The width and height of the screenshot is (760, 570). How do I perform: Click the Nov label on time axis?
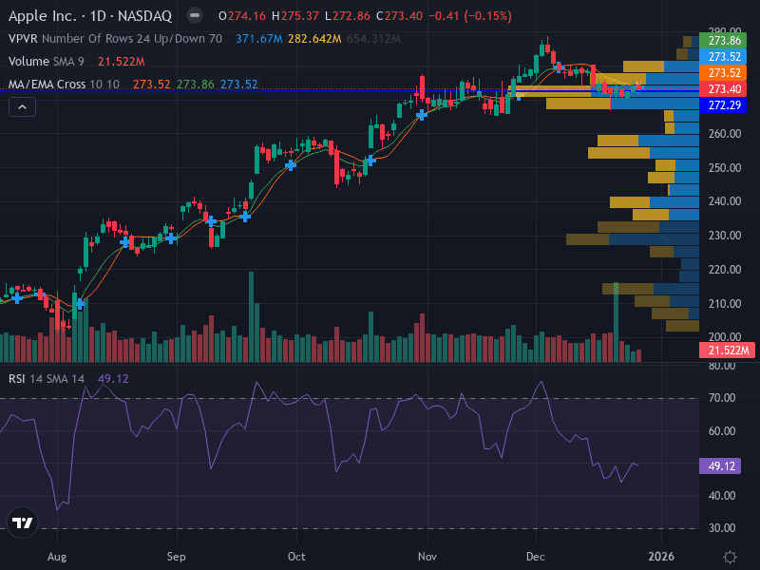click(x=427, y=557)
